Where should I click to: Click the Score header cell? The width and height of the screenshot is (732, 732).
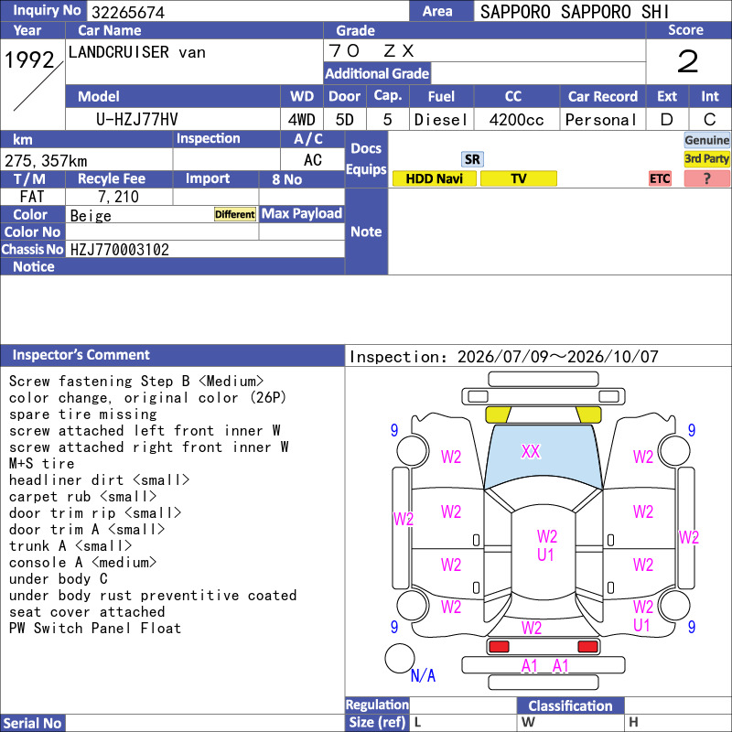click(685, 30)
